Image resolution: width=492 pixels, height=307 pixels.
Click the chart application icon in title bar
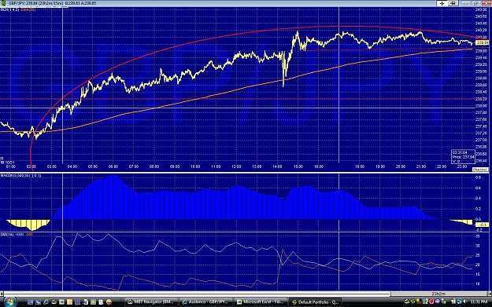pyautogui.click(x=3, y=3)
